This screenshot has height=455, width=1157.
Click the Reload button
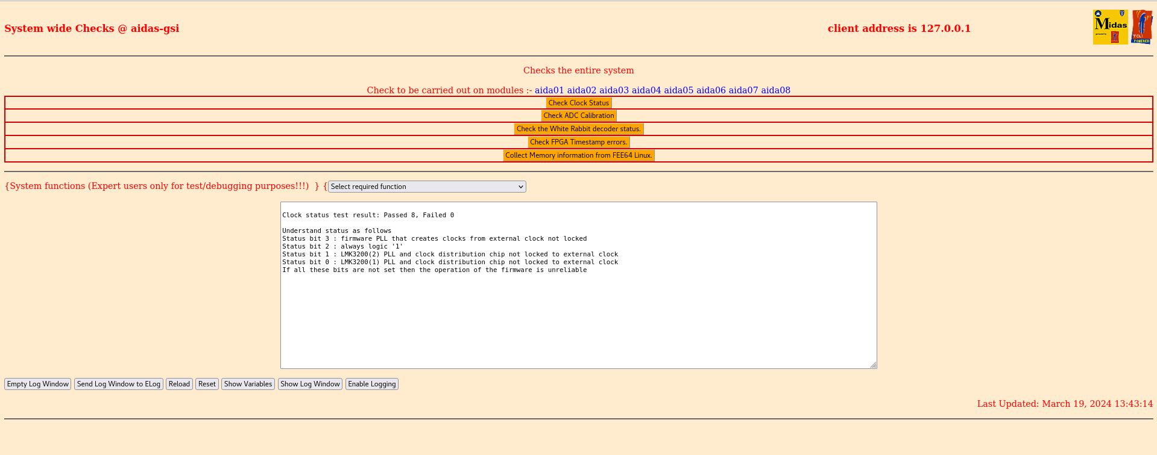[179, 384]
